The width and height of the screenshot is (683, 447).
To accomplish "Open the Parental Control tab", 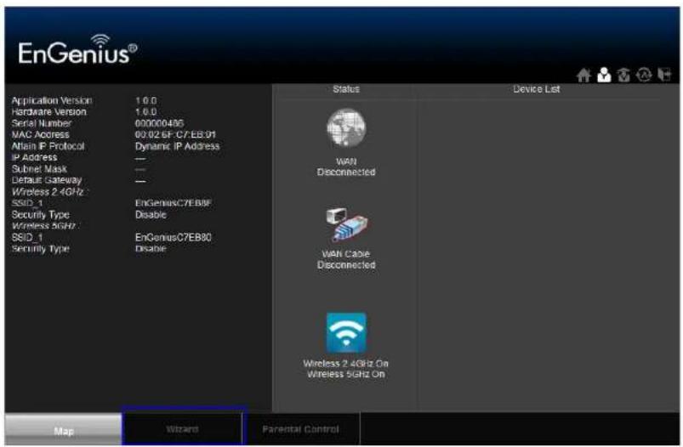I will click(x=300, y=429).
